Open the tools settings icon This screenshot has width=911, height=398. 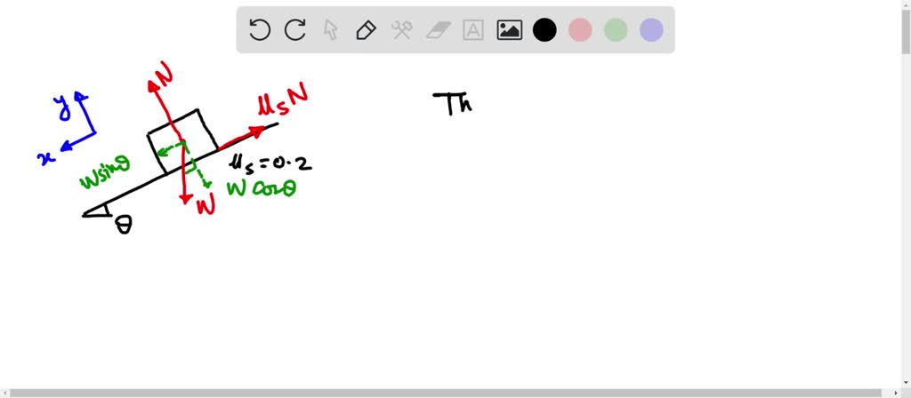click(401, 29)
